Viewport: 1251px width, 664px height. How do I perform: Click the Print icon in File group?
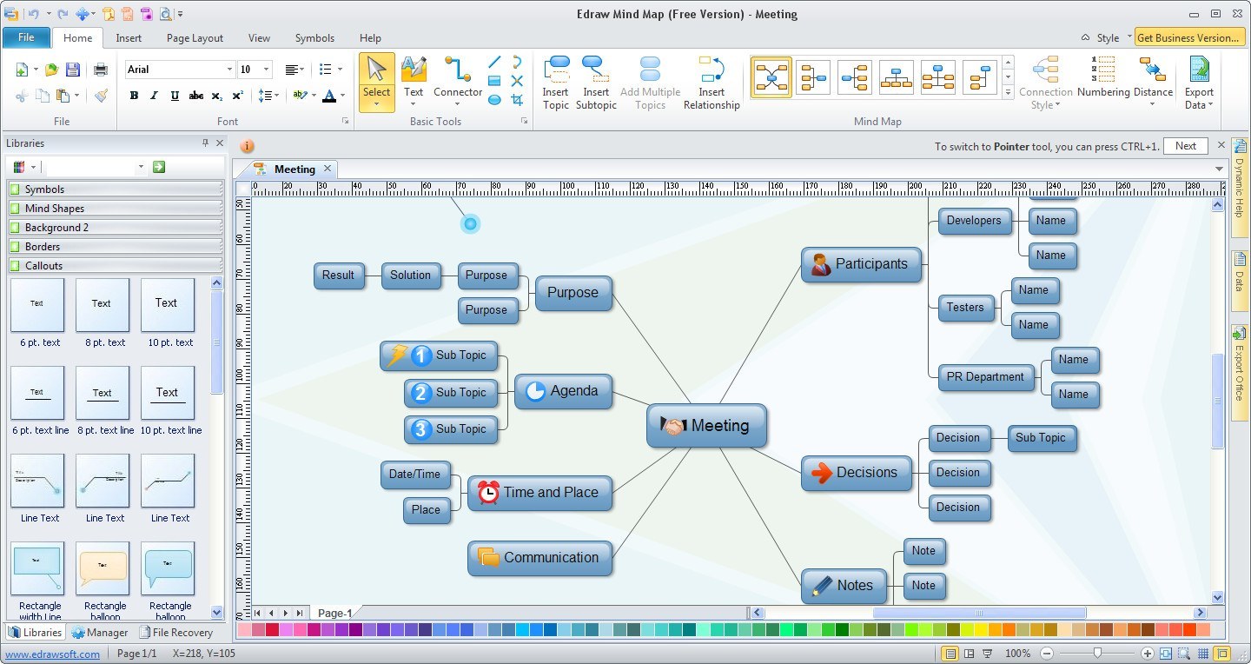[101, 70]
